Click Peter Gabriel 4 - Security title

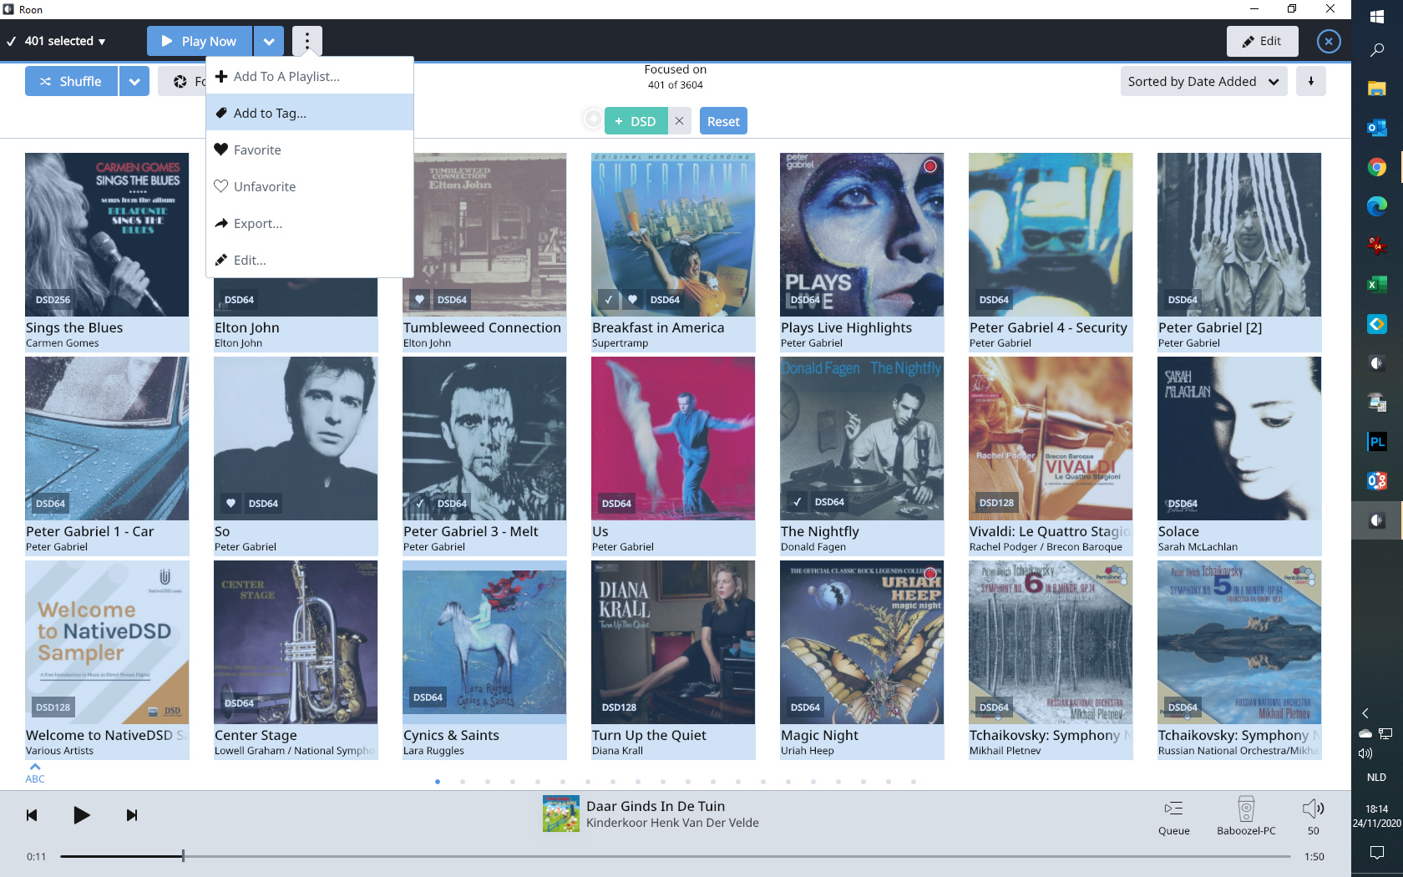[1048, 327]
